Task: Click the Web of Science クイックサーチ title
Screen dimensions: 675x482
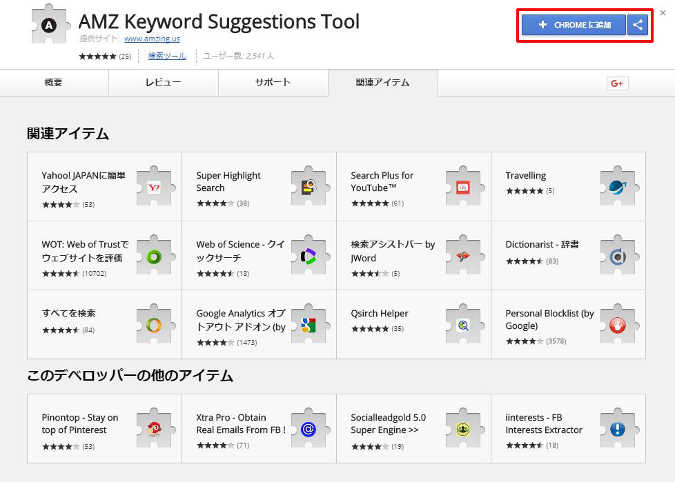Action: click(x=240, y=251)
